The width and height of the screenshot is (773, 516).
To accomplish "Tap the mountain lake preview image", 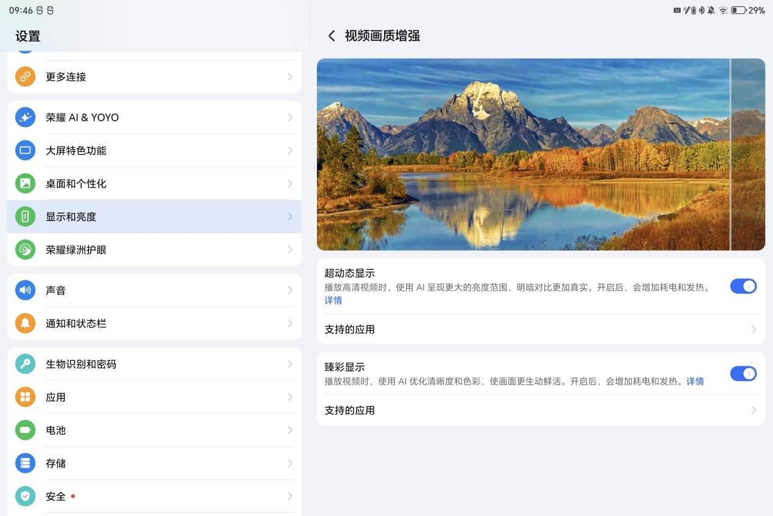I will 541,154.
